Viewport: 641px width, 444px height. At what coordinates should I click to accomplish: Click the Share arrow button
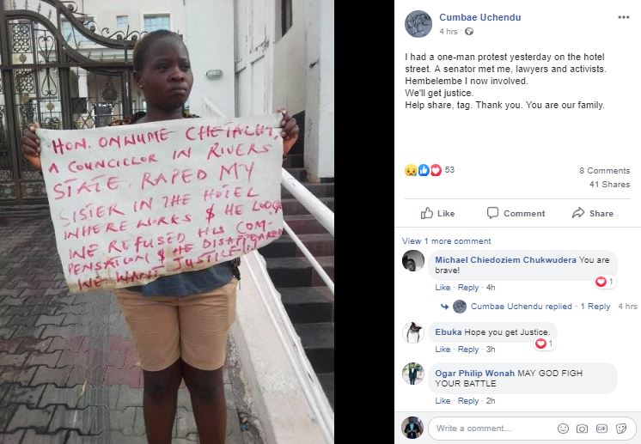pos(593,213)
